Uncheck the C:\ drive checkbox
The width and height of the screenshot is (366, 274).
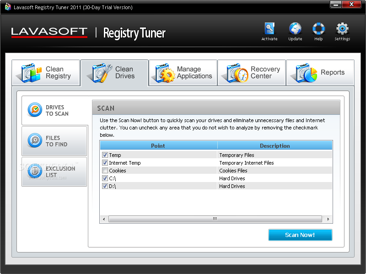click(x=105, y=178)
